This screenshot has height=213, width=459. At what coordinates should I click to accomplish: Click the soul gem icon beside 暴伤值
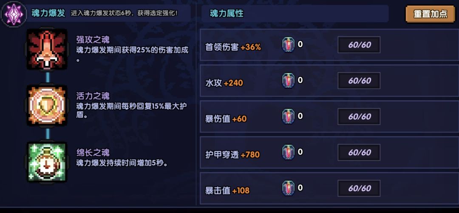point(289,116)
